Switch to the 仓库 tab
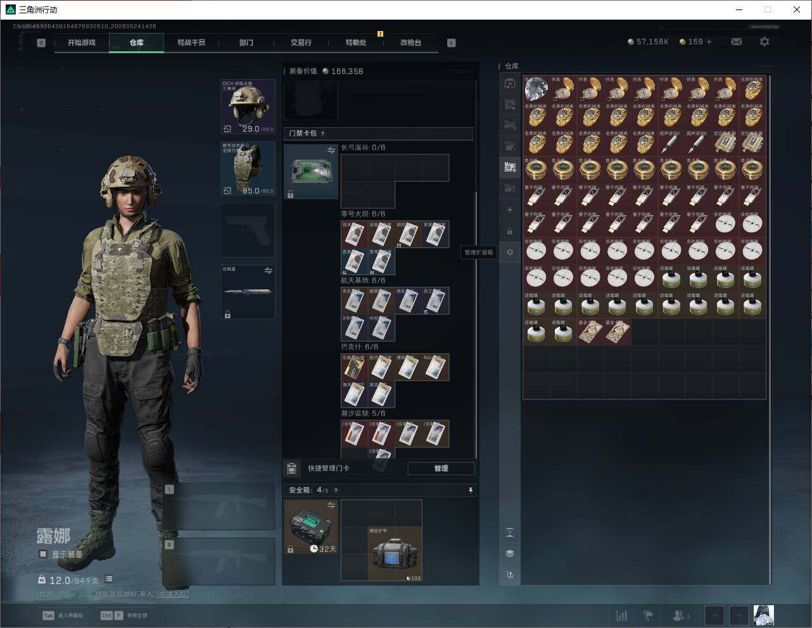 (137, 42)
